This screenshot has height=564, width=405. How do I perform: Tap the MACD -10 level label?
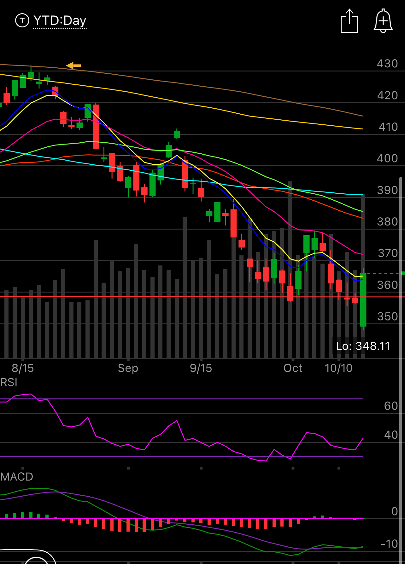click(390, 544)
